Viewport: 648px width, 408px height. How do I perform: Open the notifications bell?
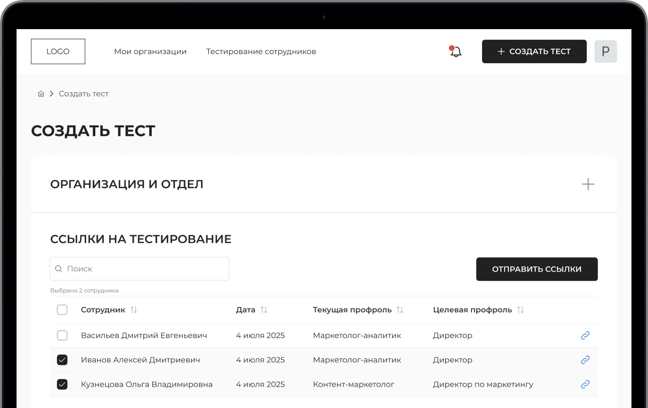point(456,51)
